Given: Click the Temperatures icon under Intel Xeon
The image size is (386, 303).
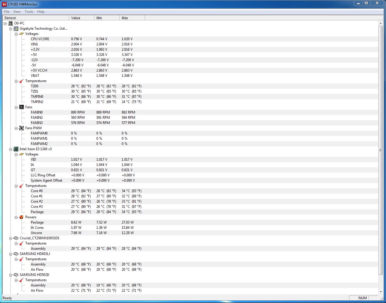Looking at the screenshot, I should [x=22, y=186].
